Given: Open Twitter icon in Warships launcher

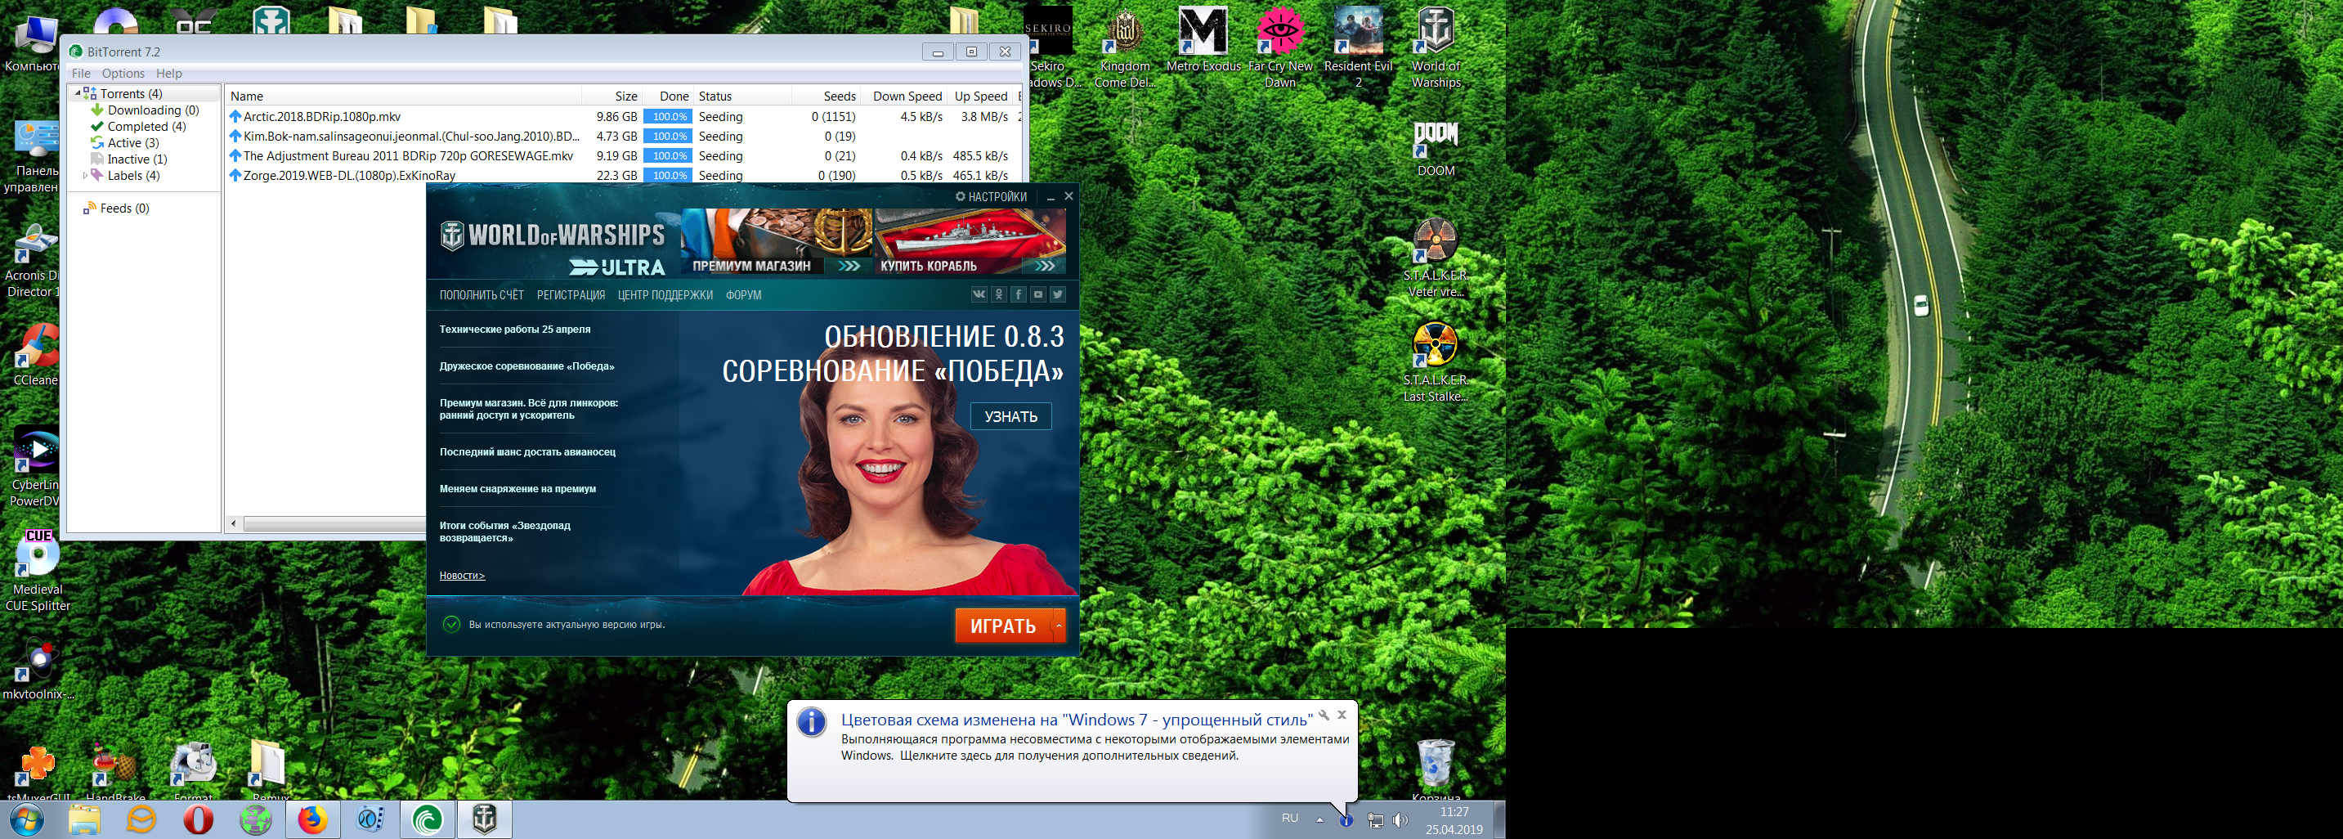Looking at the screenshot, I should (x=1058, y=294).
